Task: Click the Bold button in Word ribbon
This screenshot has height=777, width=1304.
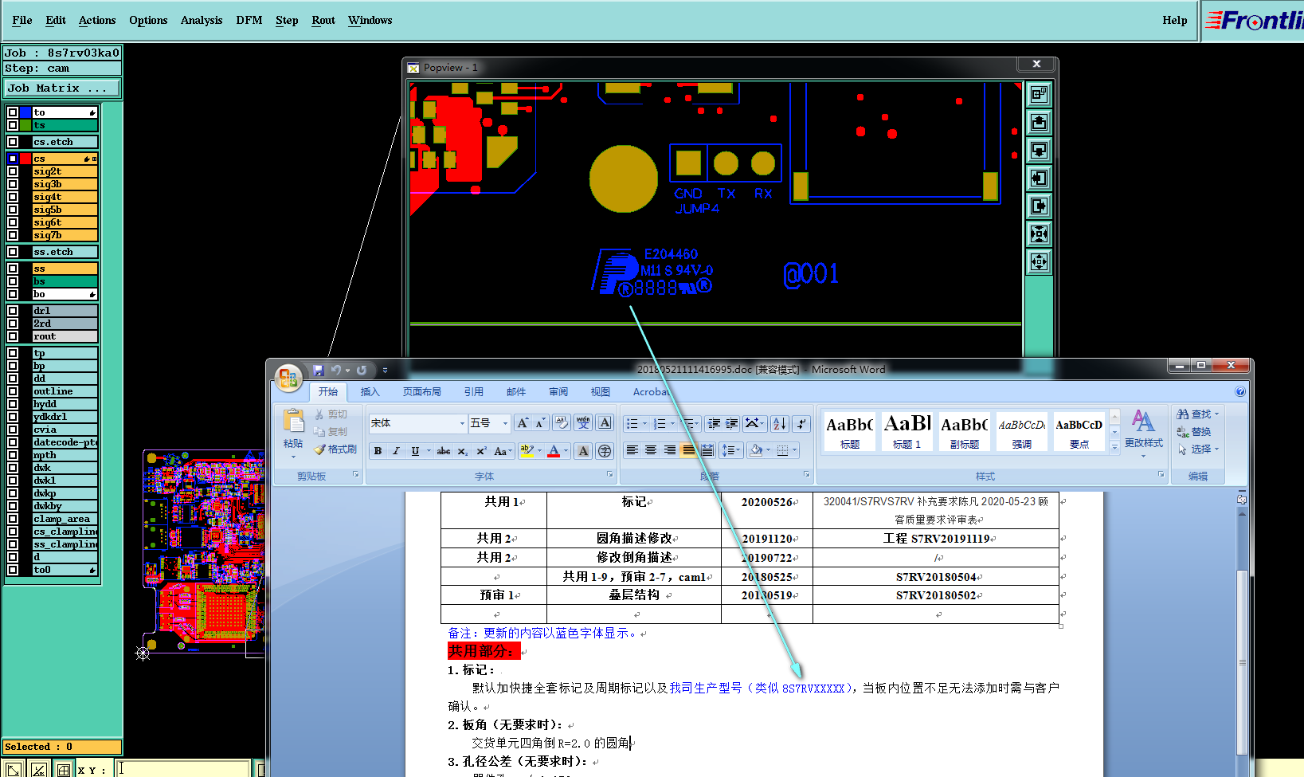Action: tap(378, 451)
